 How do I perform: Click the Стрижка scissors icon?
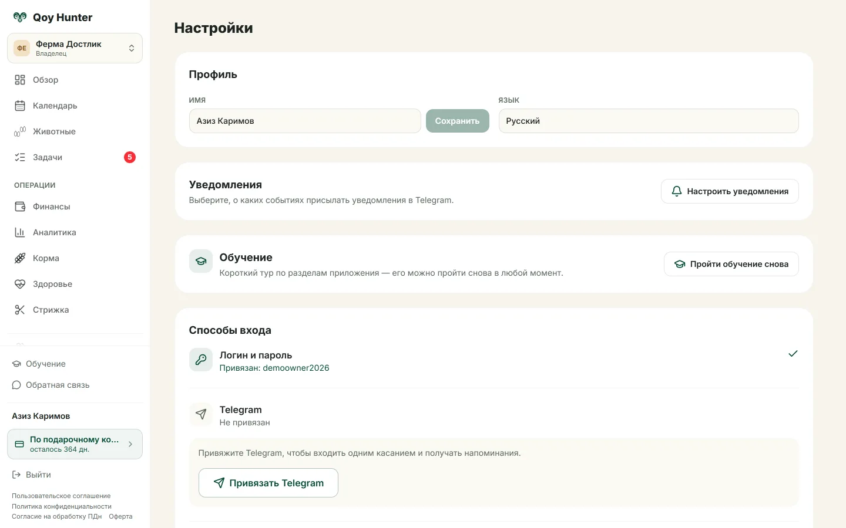tap(20, 310)
